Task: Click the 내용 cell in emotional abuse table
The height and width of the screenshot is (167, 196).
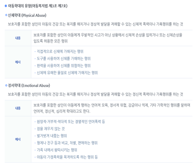Action: click(x=18, y=108)
